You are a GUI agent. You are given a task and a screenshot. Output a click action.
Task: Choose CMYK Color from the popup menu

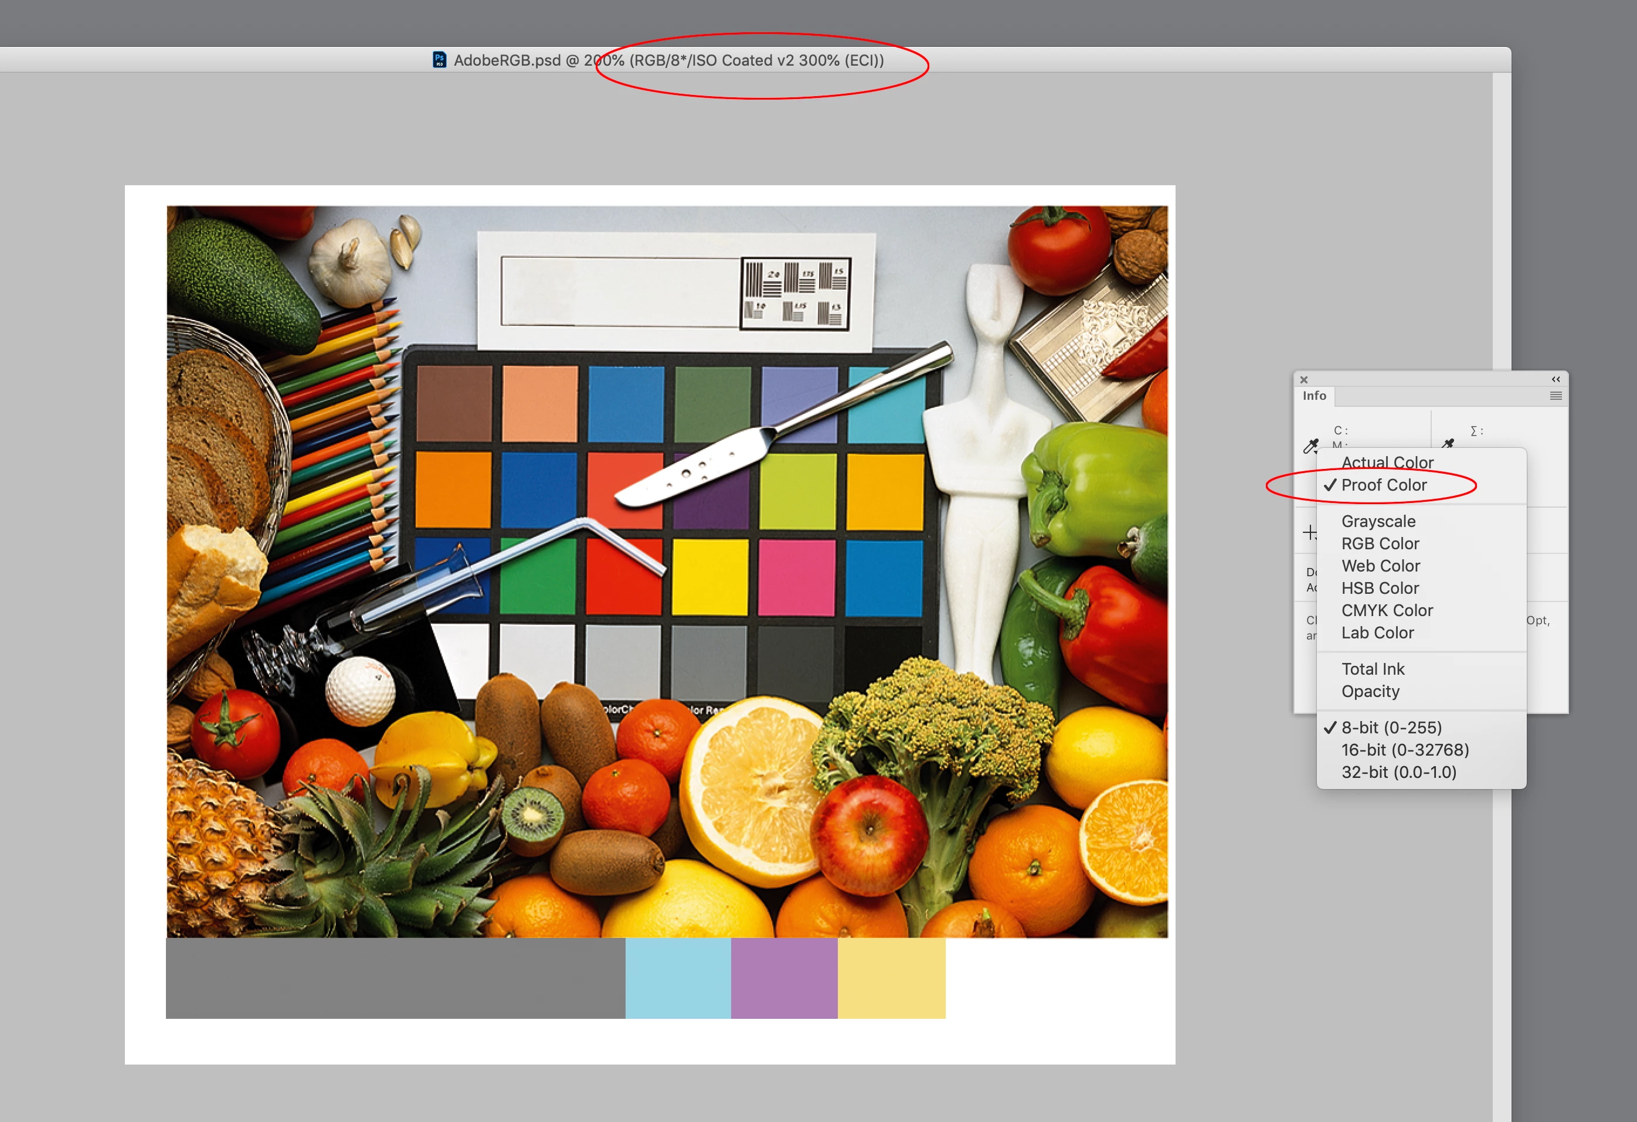tap(1387, 611)
